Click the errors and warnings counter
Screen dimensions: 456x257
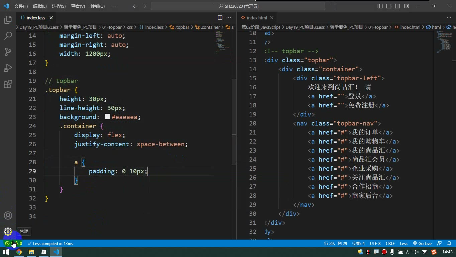pyautogui.click(x=13, y=244)
